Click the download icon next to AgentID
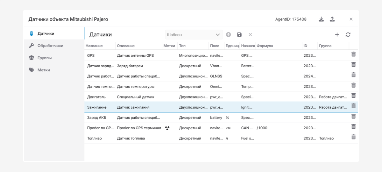 click(x=321, y=19)
